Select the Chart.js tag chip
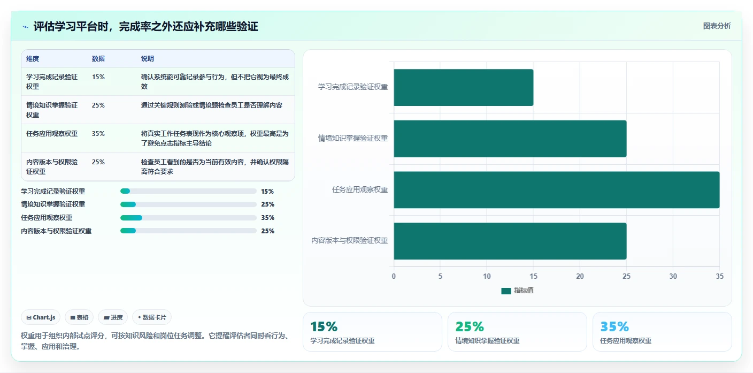This screenshot has width=753, height=373. pos(41,317)
